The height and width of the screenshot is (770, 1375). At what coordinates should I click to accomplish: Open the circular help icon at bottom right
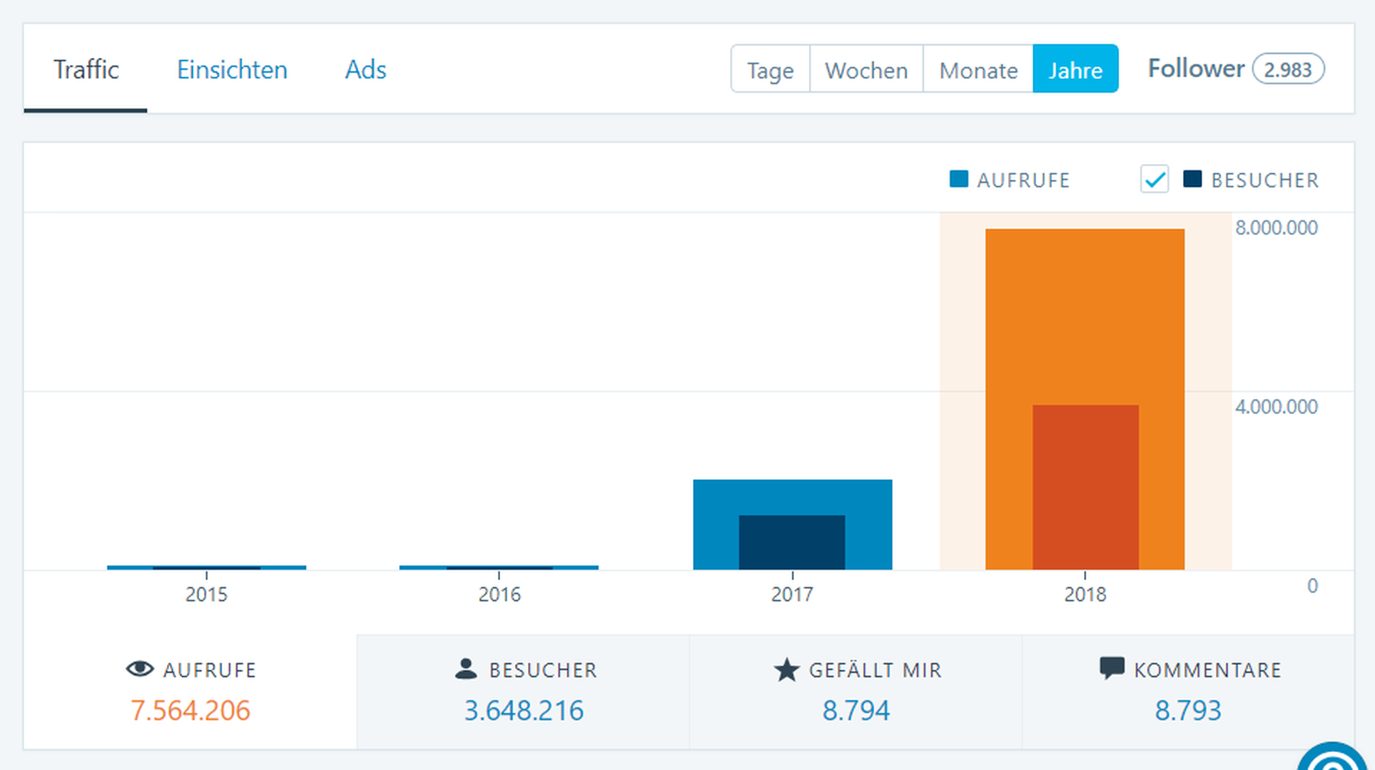point(1333,758)
